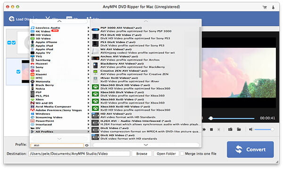The image size is (283, 169).
Task: Click the fast forward playback button
Action: point(204,130)
